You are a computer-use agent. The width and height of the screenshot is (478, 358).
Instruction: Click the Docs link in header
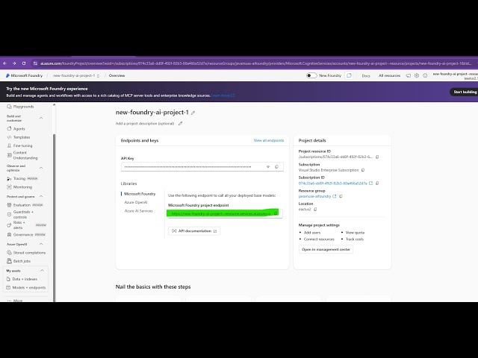click(x=366, y=76)
